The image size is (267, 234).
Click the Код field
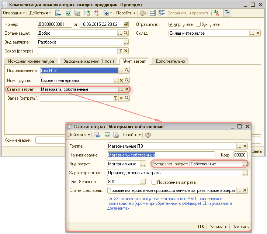(240, 155)
